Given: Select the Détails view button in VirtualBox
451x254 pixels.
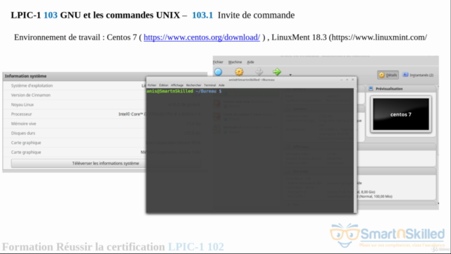Looking at the screenshot, I should [388, 75].
